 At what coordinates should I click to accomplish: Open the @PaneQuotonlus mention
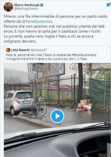tap(37, 21)
